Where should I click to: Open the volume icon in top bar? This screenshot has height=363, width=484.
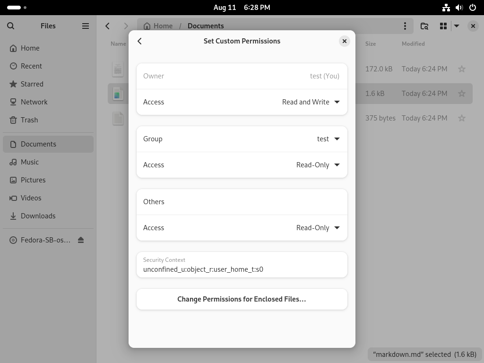[459, 8]
